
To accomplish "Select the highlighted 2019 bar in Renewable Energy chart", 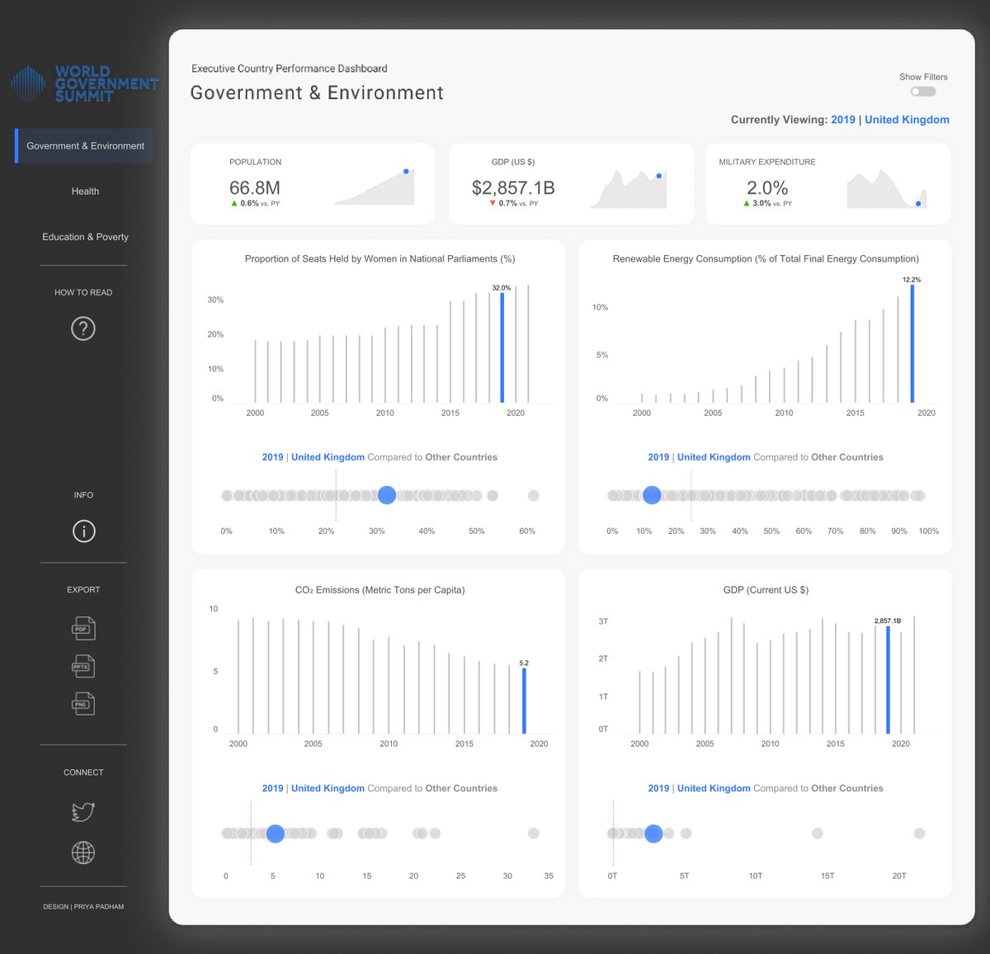I will pos(911,347).
